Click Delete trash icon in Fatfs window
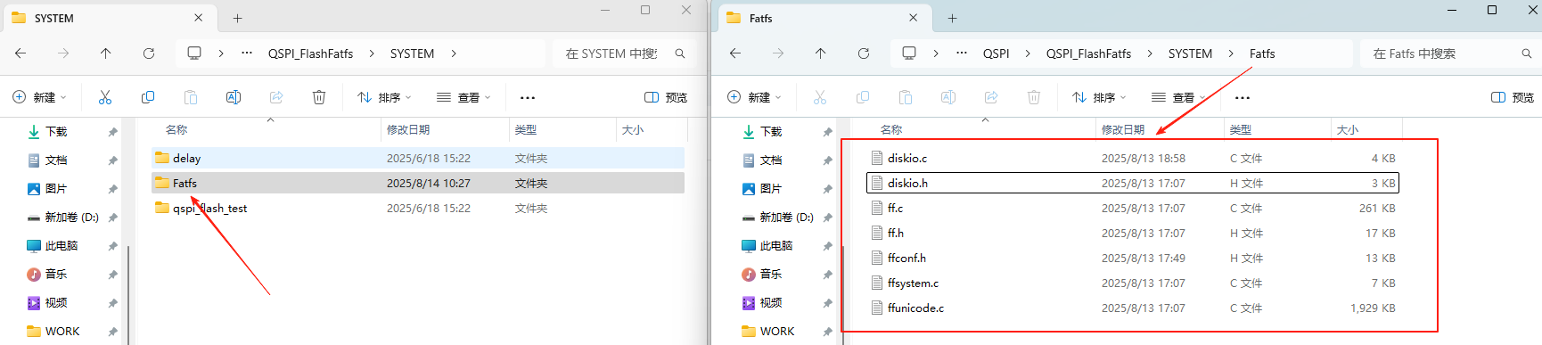 [x=1034, y=97]
